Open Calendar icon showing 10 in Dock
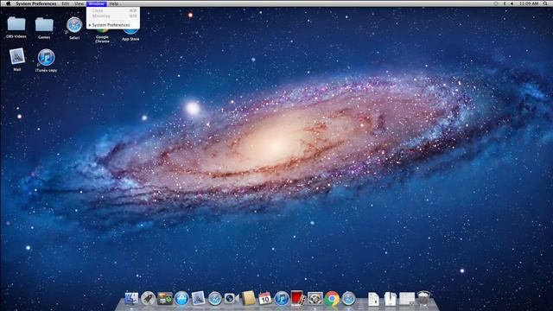This screenshot has width=553, height=311. click(265, 298)
